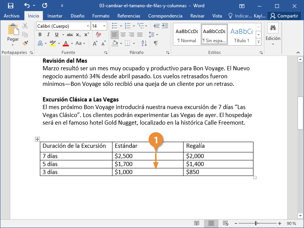
Task: Sort text with the A-Z icon
Action: (x=144, y=43)
